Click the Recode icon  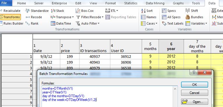coord(27,17)
